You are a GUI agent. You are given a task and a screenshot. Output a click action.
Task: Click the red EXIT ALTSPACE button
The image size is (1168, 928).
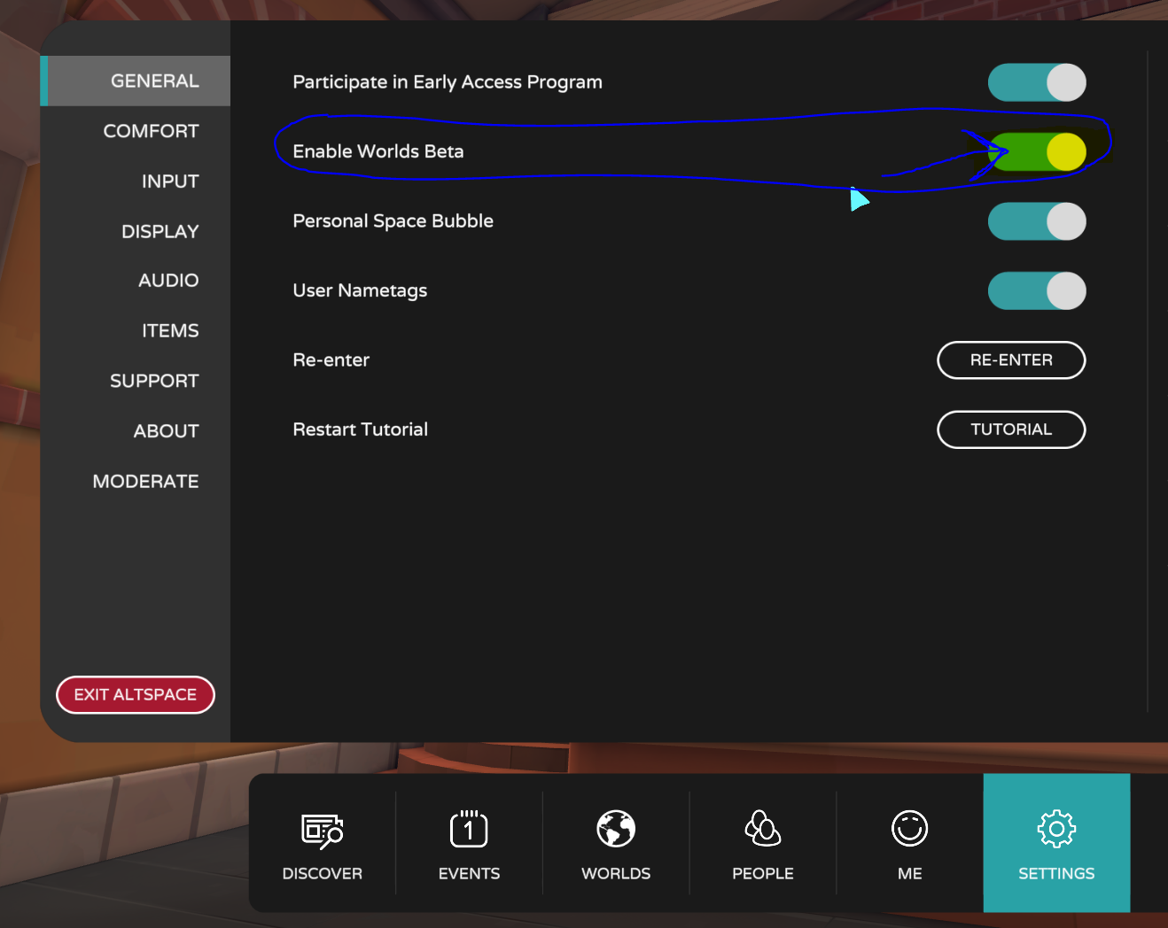[x=136, y=695]
